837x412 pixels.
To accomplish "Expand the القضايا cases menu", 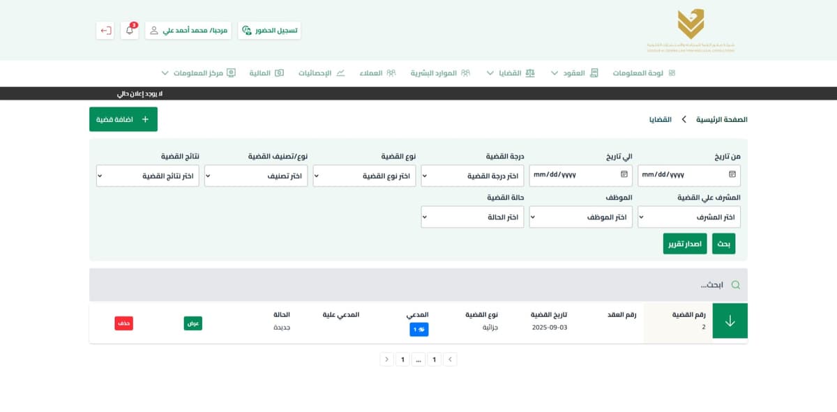I will 511,73.
